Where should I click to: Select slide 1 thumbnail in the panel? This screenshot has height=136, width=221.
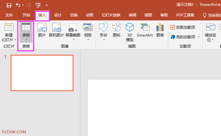(42, 73)
